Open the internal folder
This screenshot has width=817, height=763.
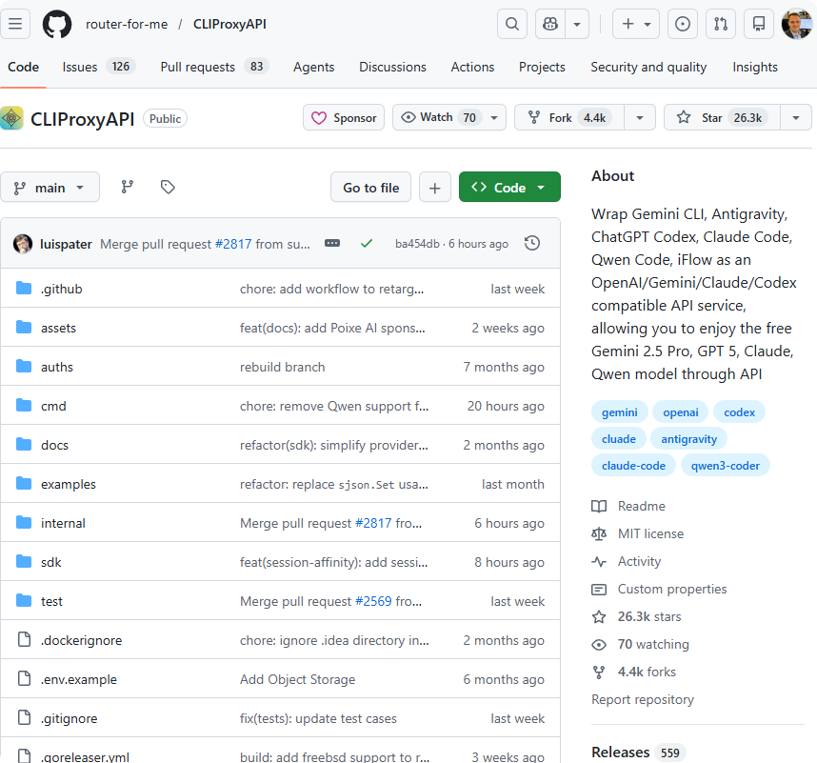[63, 523]
